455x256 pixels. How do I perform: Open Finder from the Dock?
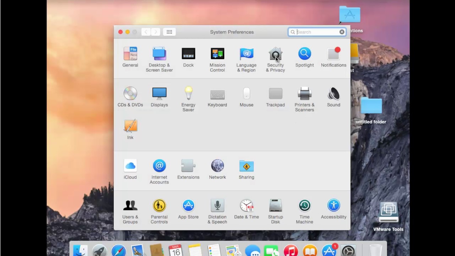click(80, 251)
